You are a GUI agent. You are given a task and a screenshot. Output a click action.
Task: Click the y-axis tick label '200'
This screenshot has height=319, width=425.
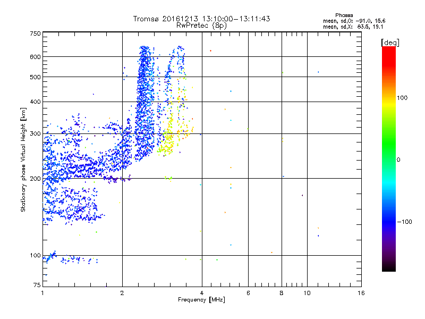tap(35, 179)
